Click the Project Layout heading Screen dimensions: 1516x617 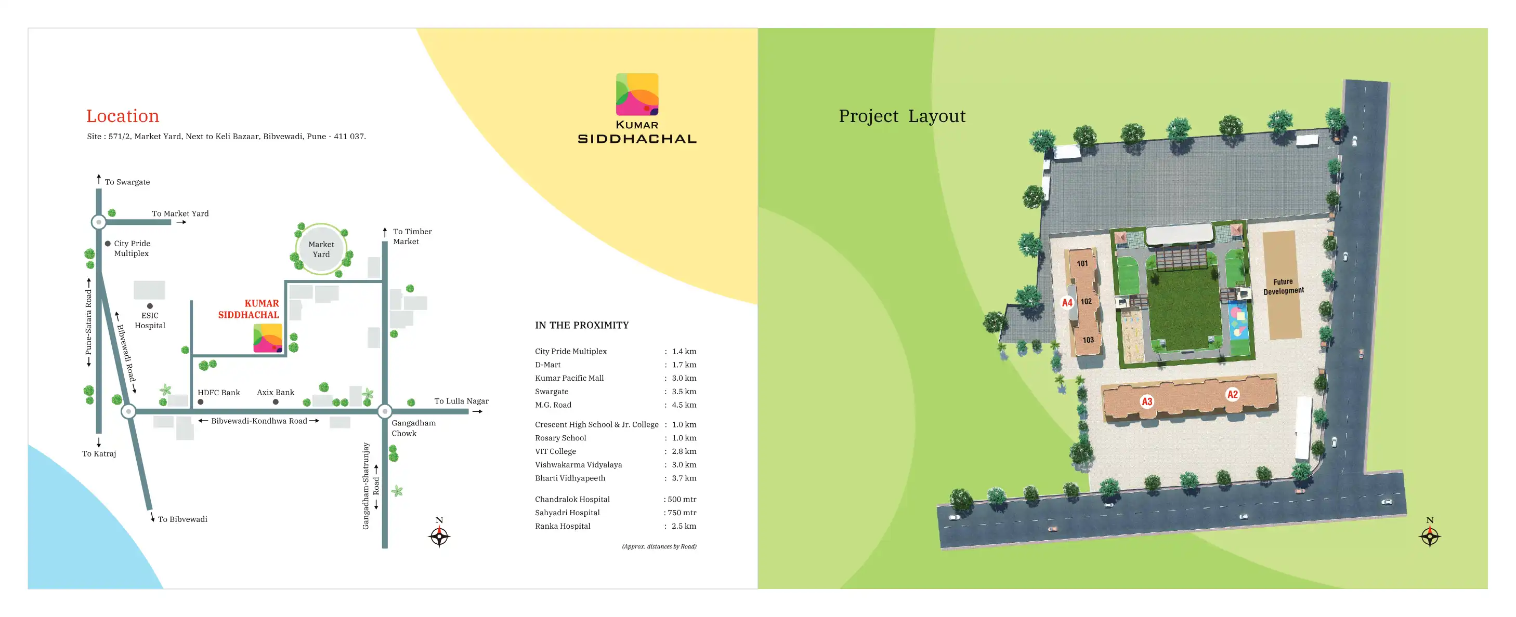(x=901, y=116)
